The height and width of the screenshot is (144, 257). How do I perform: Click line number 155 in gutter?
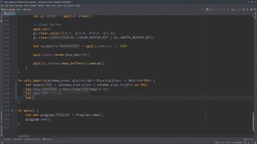tap(6, 80)
